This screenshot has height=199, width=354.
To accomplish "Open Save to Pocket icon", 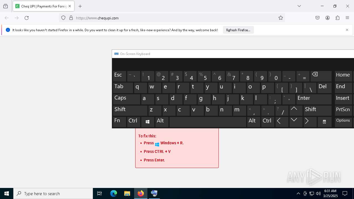I will point(317,18).
